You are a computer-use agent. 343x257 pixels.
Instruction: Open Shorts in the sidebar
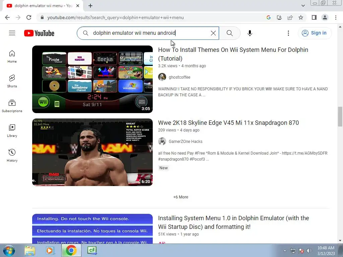pyautogui.click(x=12, y=81)
